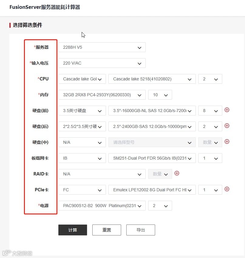This screenshot has width=245, height=258.
Task: Open the server model dropdown 2288H V5
Action: [102, 47]
